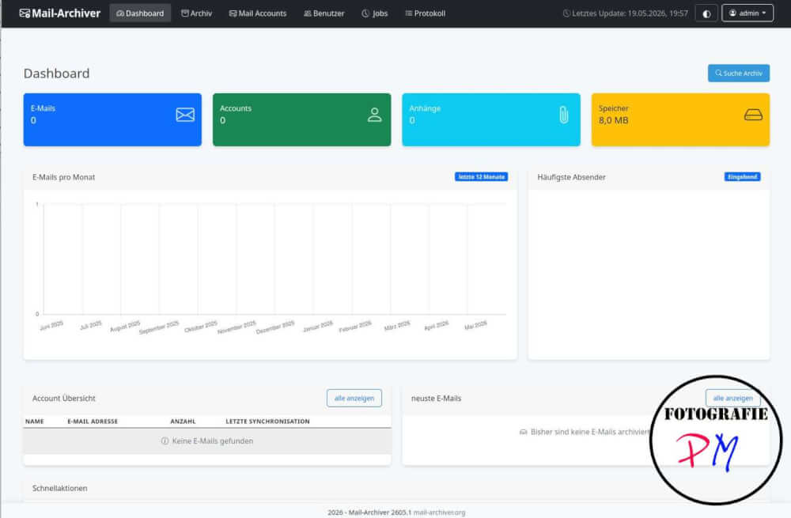Click 'Keine E-Mails gefunden' row
Viewport: 791px width, 518px height.
(207, 440)
